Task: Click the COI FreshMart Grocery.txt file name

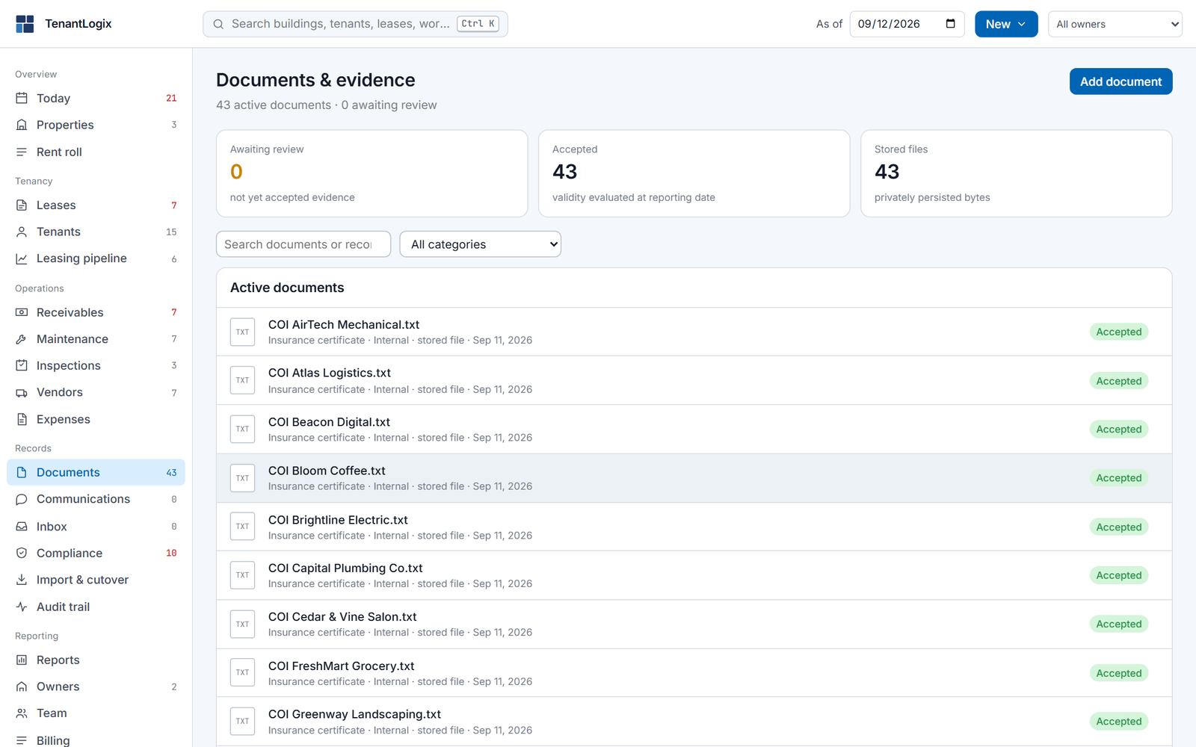Action: click(x=341, y=666)
